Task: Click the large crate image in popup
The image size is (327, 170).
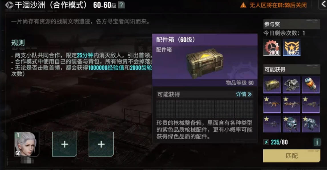Action: point(204,63)
